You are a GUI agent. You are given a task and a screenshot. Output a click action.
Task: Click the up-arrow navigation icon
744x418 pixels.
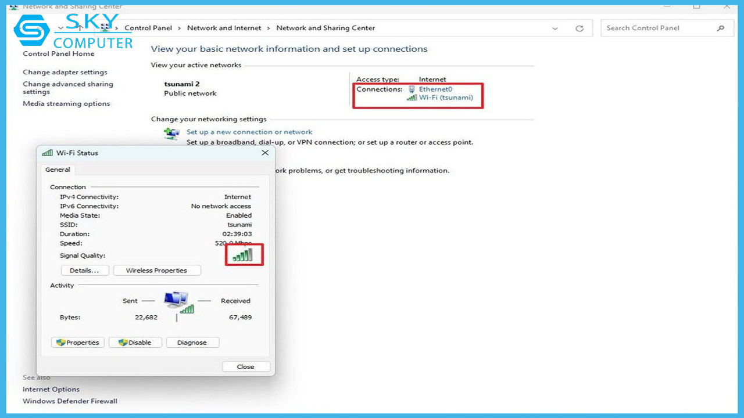[x=80, y=28]
